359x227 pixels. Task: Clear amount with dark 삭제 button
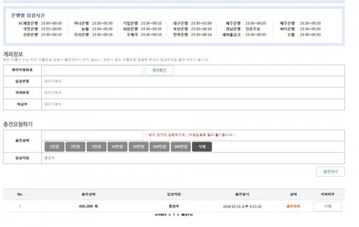[x=202, y=146]
